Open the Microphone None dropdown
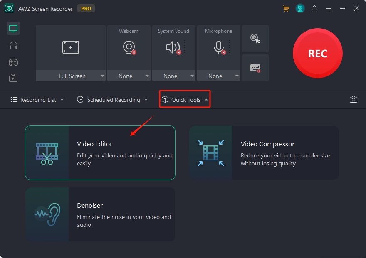The width and height of the screenshot is (366, 258). pos(219,76)
